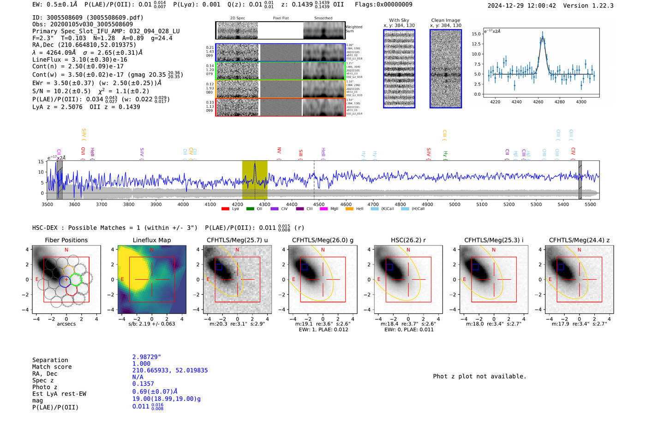Viewport: 646px width, 439px height.
Task: Click the EWr: 1, PLAE: 0.012 caption
Action: [323, 330]
